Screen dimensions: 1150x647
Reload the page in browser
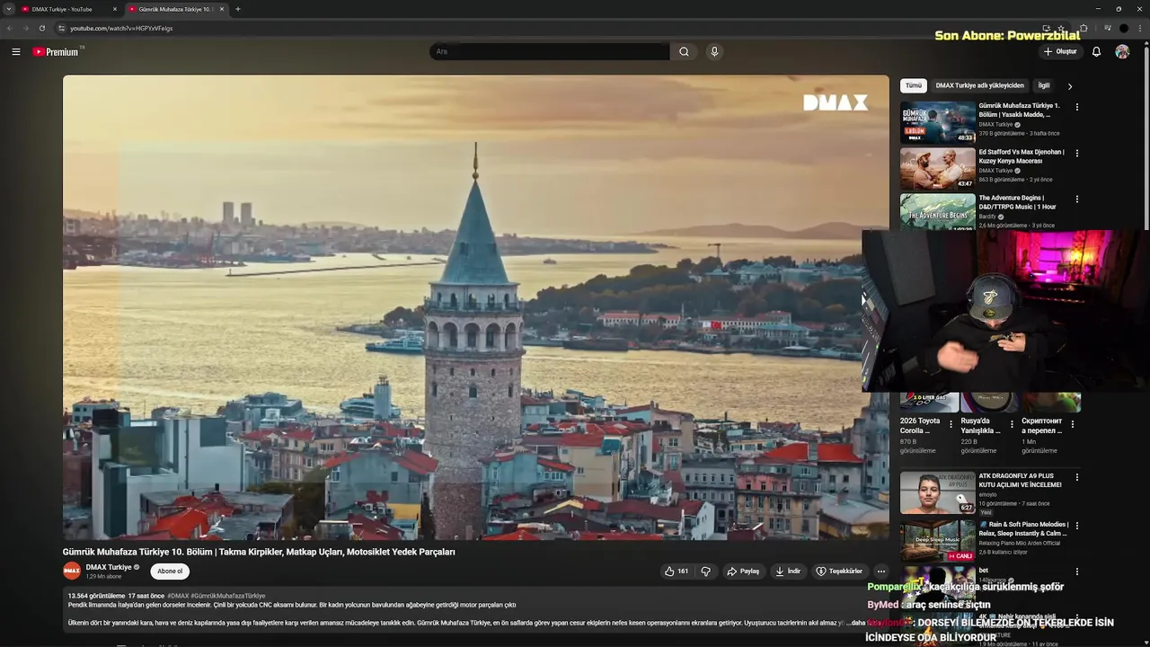[x=41, y=28]
